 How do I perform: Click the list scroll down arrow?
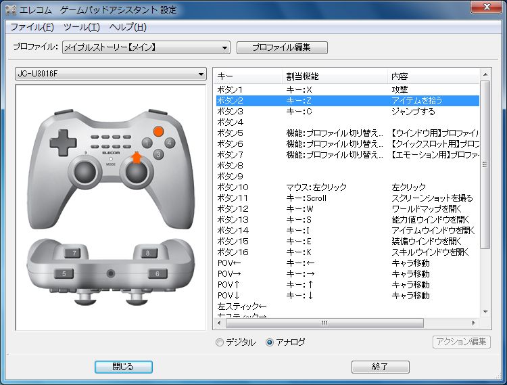pos(485,312)
